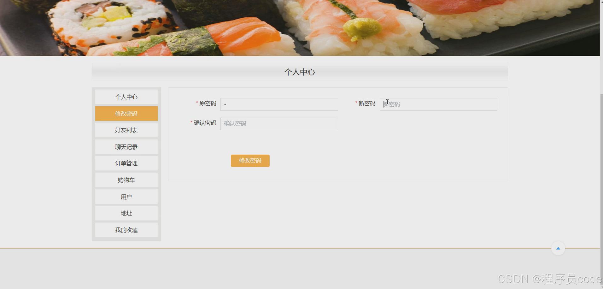Click the 确认密码 confirmation field
The width and height of the screenshot is (603, 289).
(x=279, y=124)
